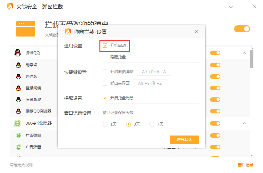The width and height of the screenshot is (263, 173).
Task: Click the 清理无效规则 link
Action: 21,165
